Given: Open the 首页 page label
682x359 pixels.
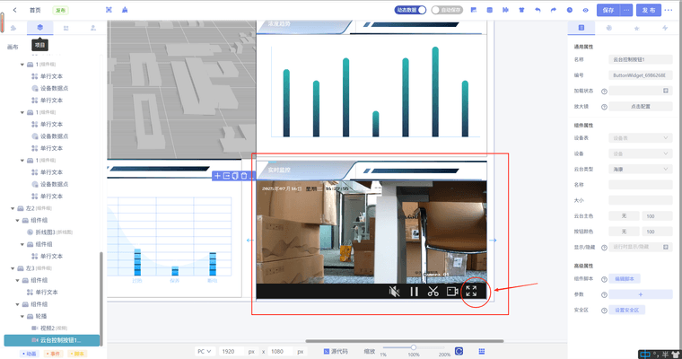Looking at the screenshot, I should point(35,10).
